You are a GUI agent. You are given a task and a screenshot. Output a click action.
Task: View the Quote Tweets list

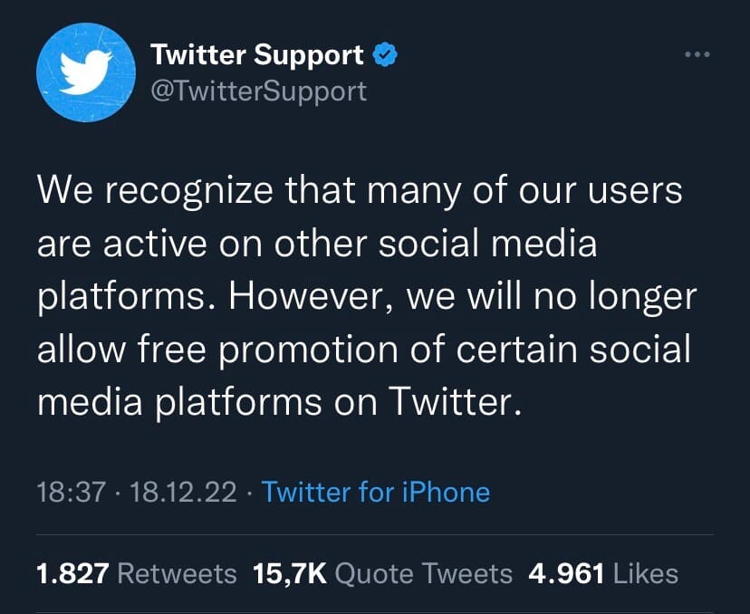coord(423,573)
